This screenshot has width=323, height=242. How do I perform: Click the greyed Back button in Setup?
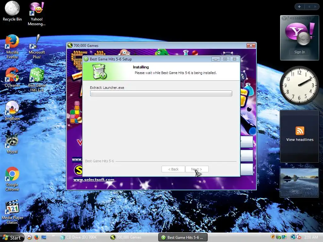tap(173, 169)
